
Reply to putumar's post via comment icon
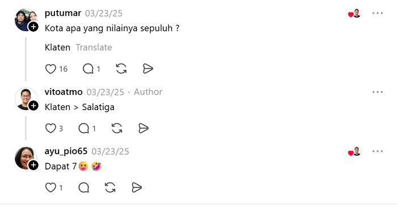click(88, 69)
